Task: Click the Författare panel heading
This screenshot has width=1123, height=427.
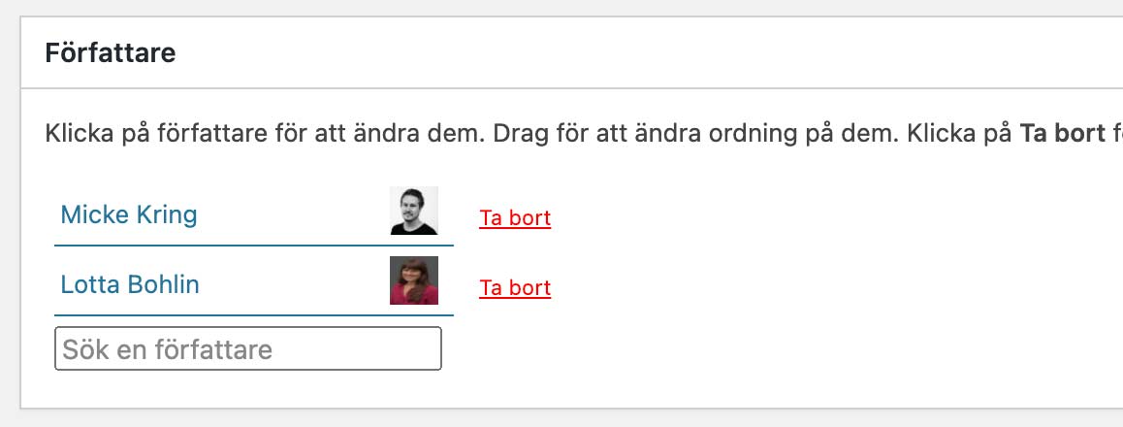Action: click(x=111, y=52)
